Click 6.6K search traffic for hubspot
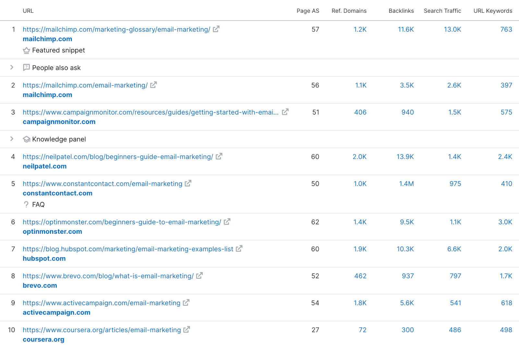Screen dimensions: 519x345 click(454, 249)
